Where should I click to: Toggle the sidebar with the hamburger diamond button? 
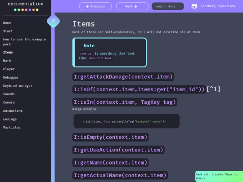(53, 21)
